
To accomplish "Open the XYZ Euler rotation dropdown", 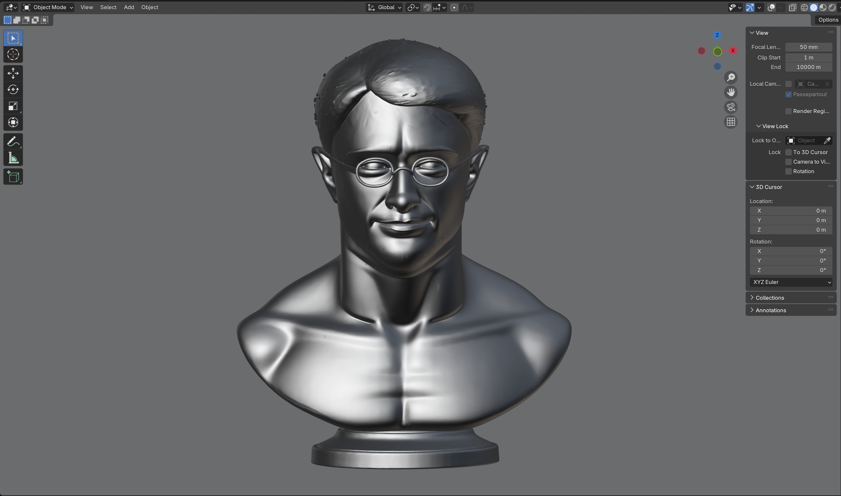I will (791, 282).
